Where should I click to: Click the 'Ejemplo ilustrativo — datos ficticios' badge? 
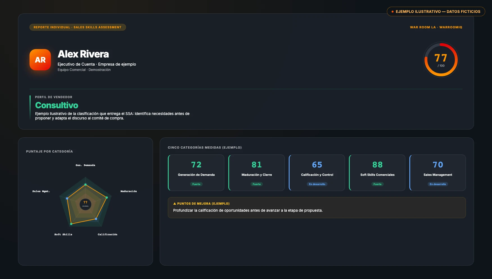click(x=436, y=11)
